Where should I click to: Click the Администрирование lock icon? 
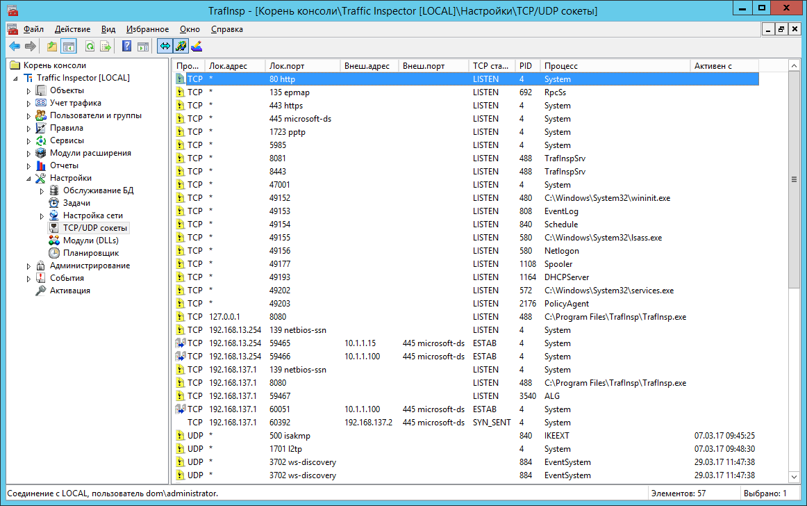pyautogui.click(x=41, y=266)
